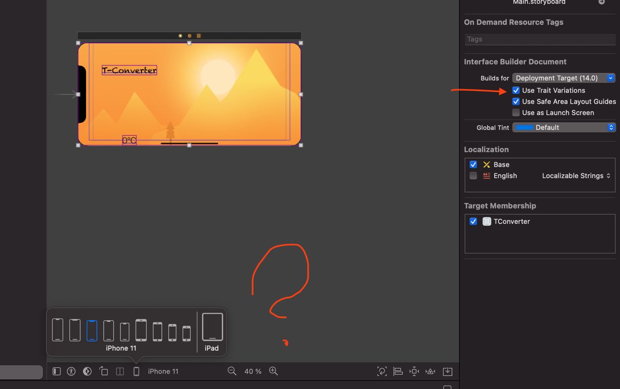The height and width of the screenshot is (389, 620).
Task: Select the First Responder cube icon
Action: (189, 36)
